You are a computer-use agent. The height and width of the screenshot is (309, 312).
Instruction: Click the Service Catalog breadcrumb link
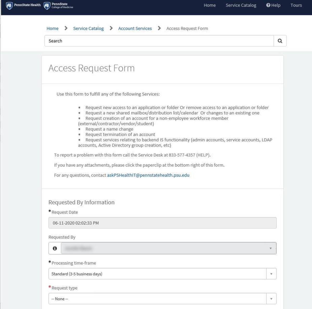[x=88, y=28]
